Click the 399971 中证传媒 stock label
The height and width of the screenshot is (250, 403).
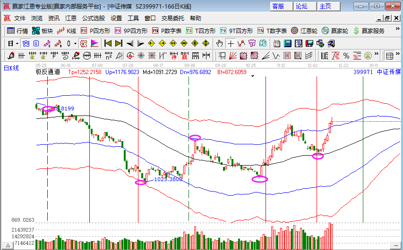coord(377,72)
